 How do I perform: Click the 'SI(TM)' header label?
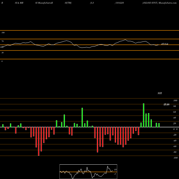(68, 3)
